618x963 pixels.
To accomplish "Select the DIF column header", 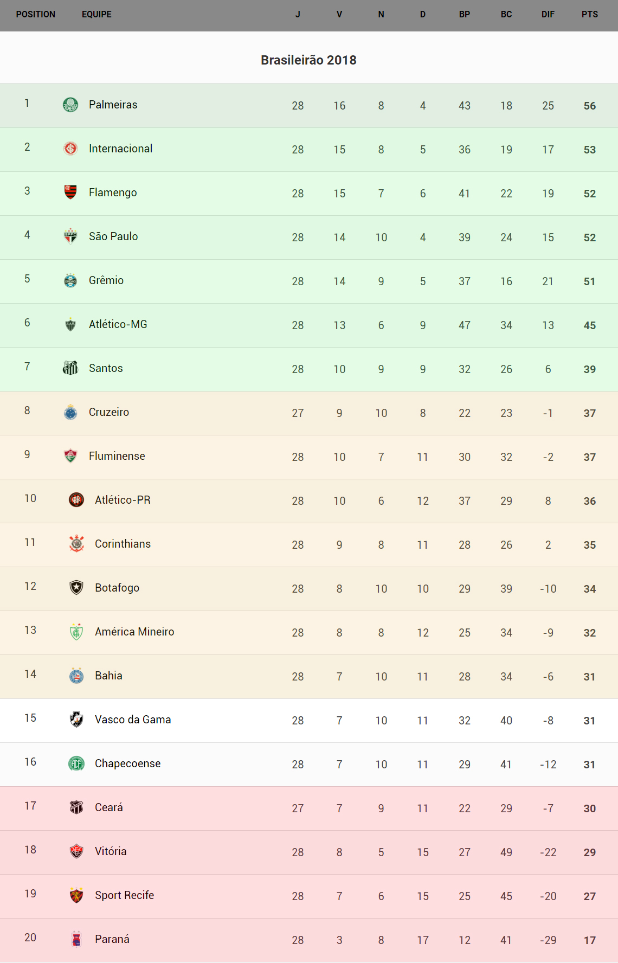I will tap(548, 15).
